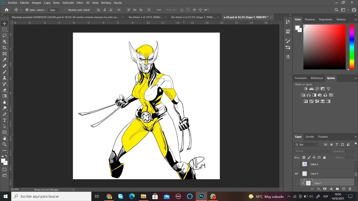The image size is (358, 201).
Task: Select the Eraser tool
Action: [x=4, y=90]
